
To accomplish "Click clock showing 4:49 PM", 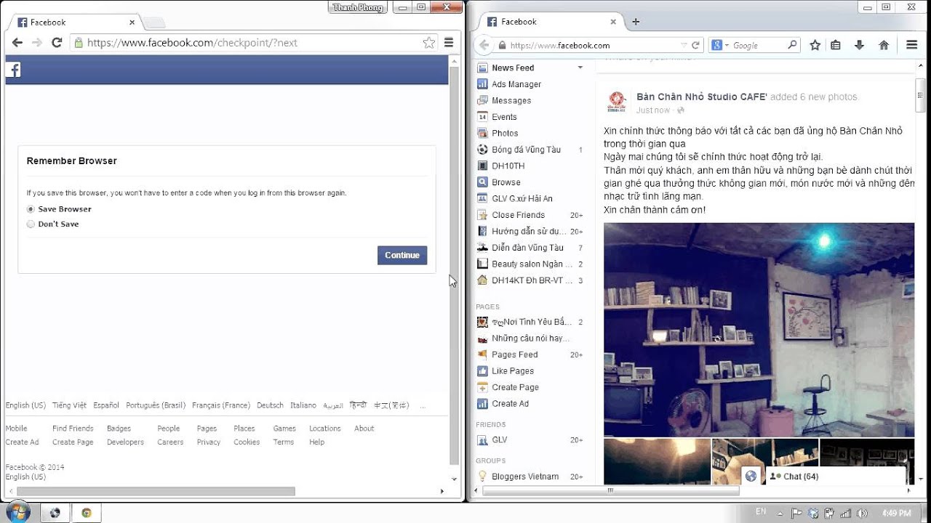I will 895,513.
